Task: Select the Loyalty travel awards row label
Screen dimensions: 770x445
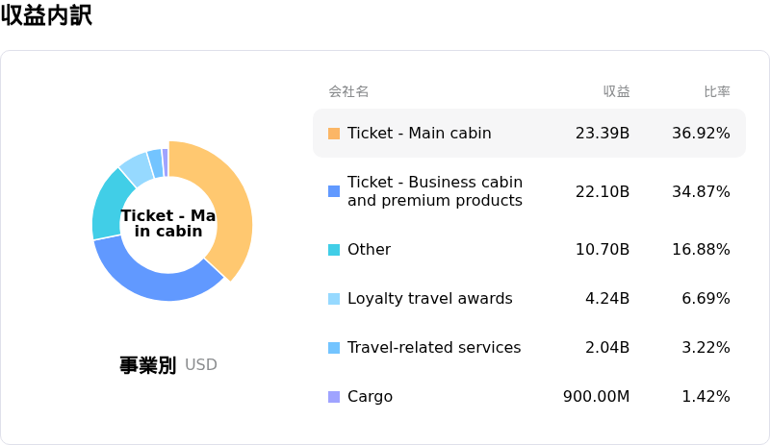Action: 429,299
